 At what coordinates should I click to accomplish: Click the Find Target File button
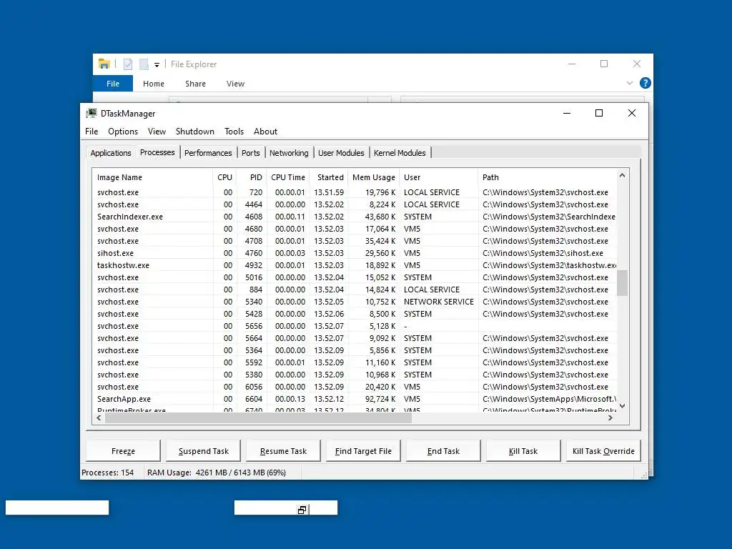click(x=363, y=451)
